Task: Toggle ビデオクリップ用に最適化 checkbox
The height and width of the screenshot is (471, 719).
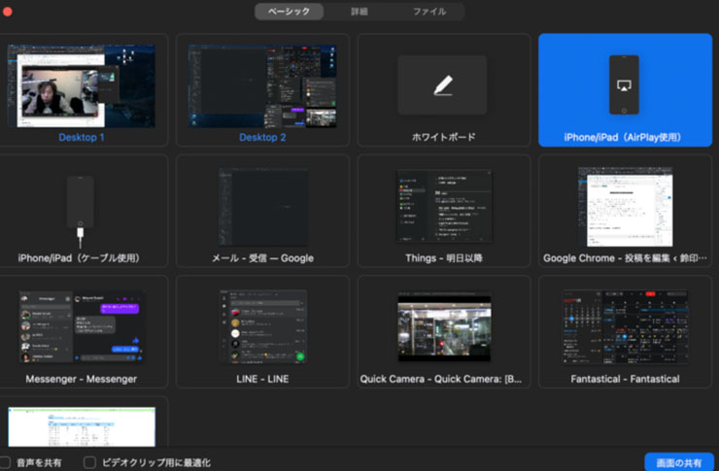Action: (90, 462)
